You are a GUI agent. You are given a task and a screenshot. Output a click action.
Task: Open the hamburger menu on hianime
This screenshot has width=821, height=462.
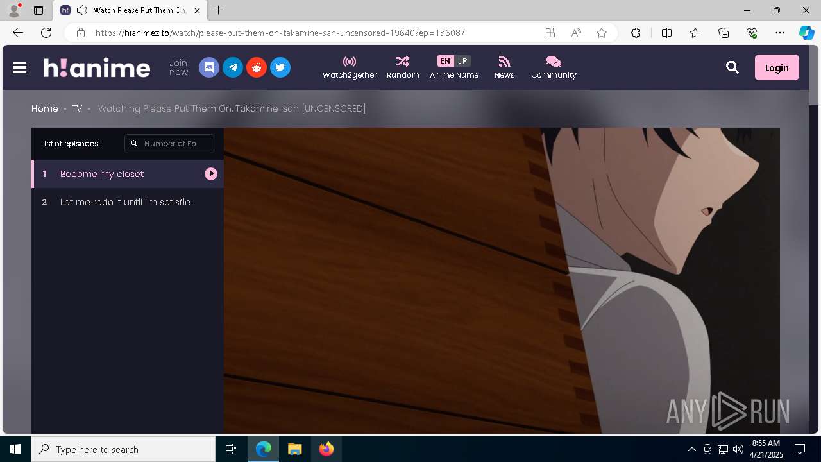[19, 67]
